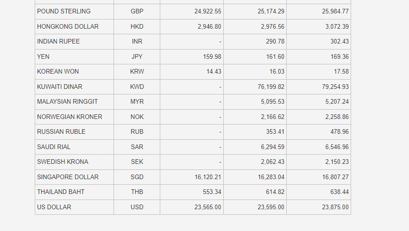Select SWEDISH KRONA transfer rate 2,062.43
This screenshot has height=231, width=409.
pyautogui.click(x=272, y=162)
